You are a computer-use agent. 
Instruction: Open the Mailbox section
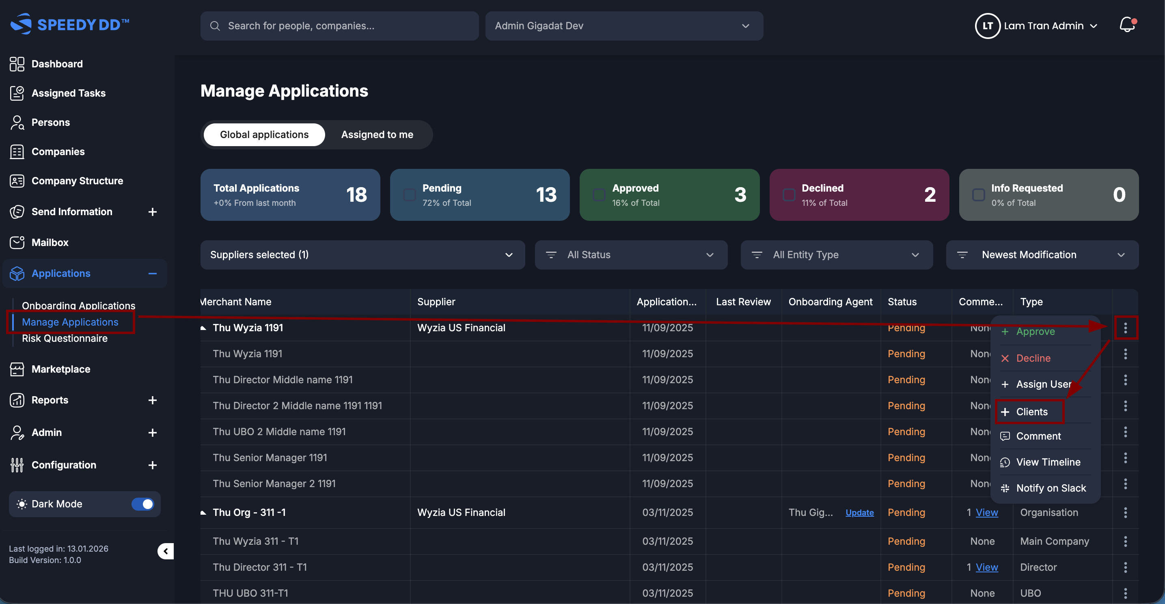tap(50, 242)
